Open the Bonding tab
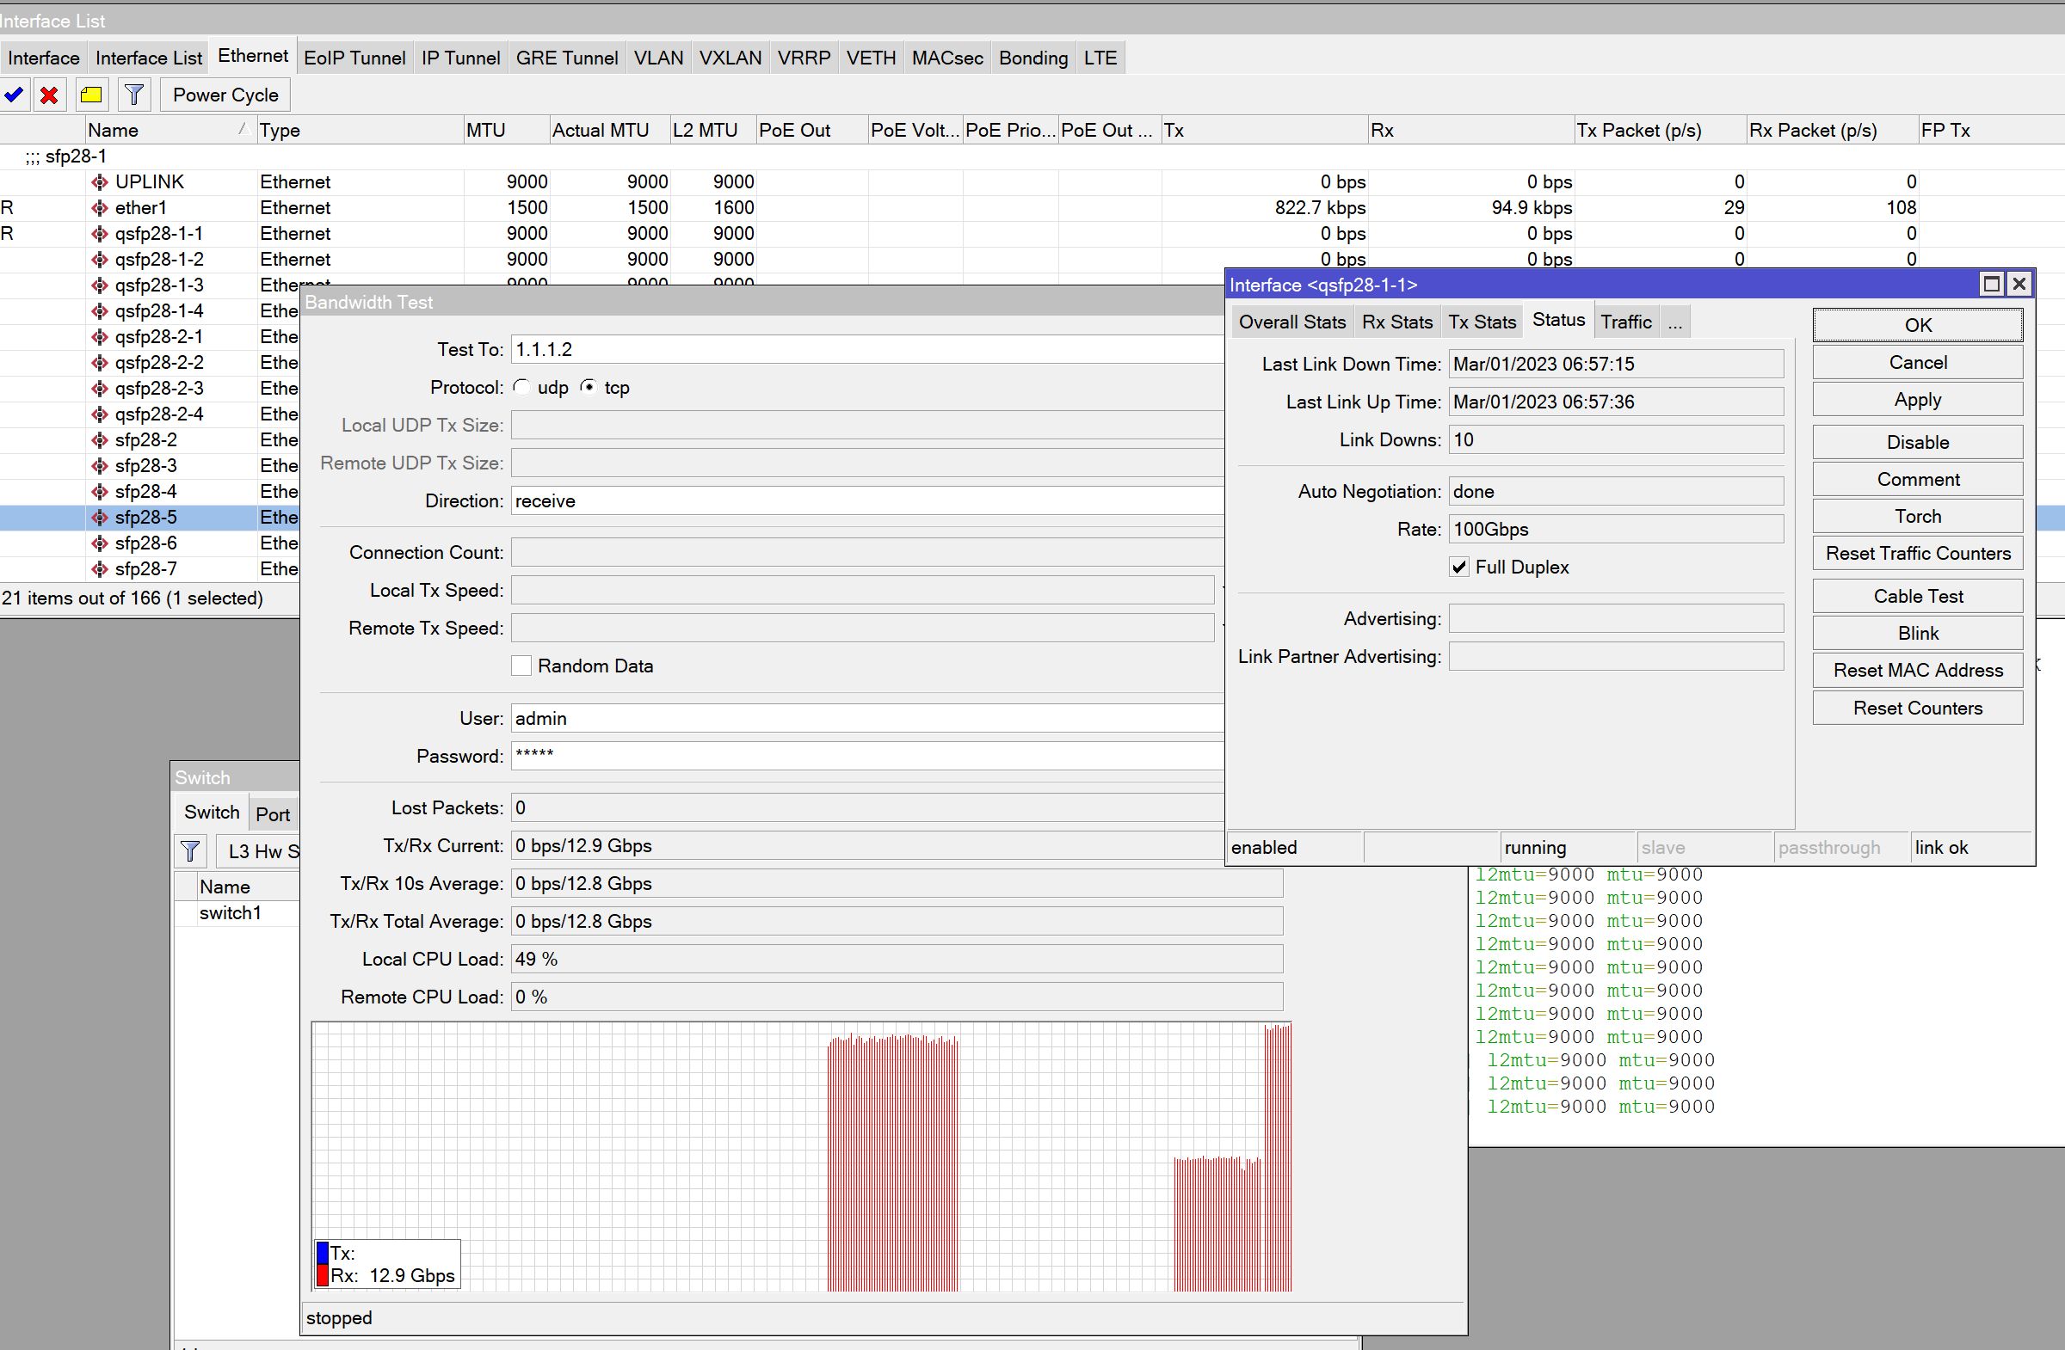 click(x=1032, y=58)
